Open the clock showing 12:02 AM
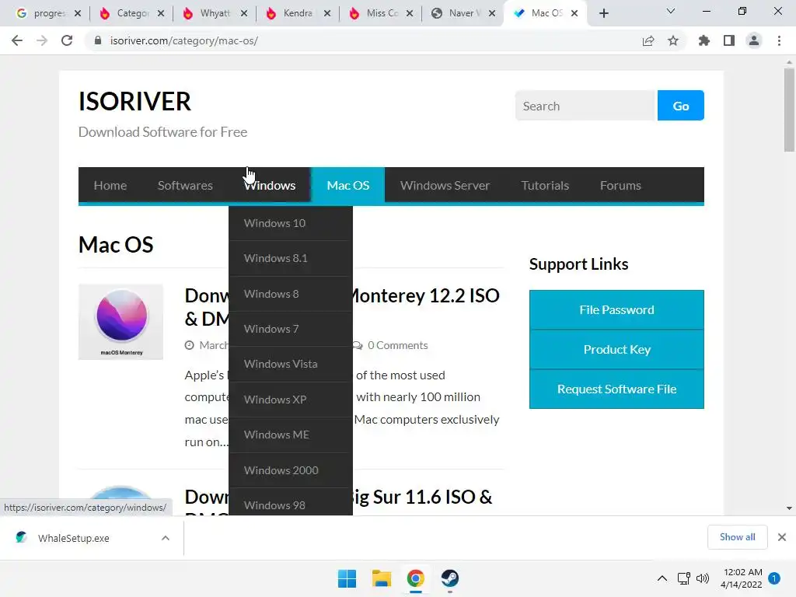 click(x=741, y=578)
